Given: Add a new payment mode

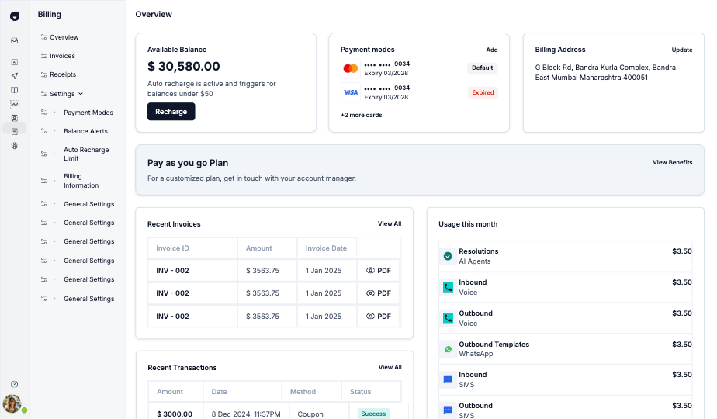Looking at the screenshot, I should (x=491, y=50).
